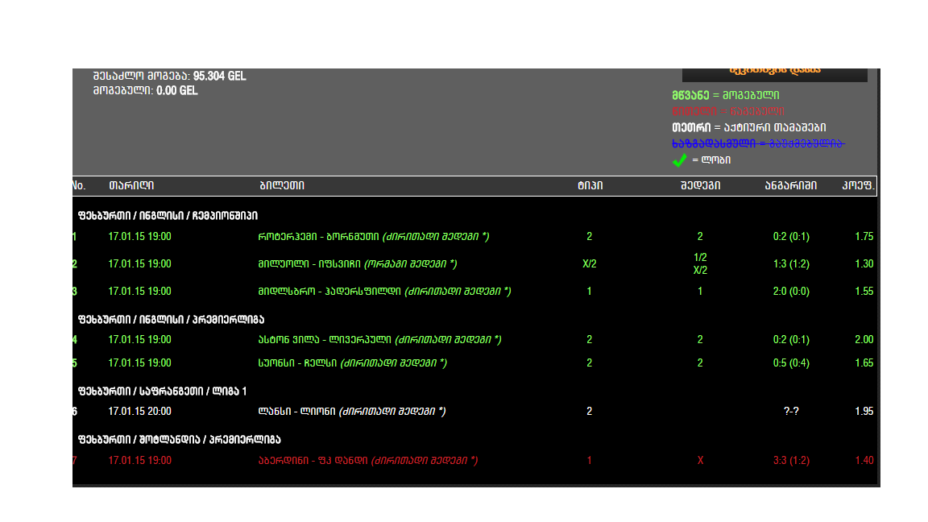Click bet type '1' in the Middlesbrough row

click(x=589, y=291)
